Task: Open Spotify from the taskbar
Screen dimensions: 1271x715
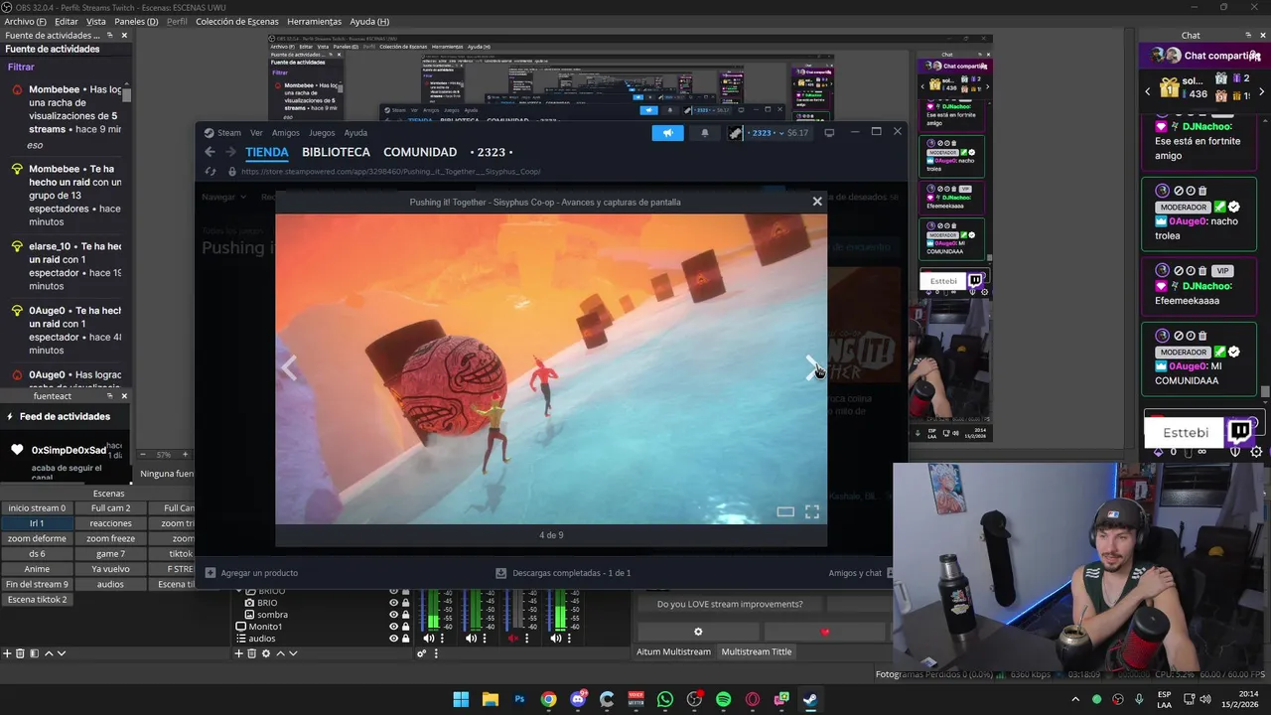Action: (723, 699)
